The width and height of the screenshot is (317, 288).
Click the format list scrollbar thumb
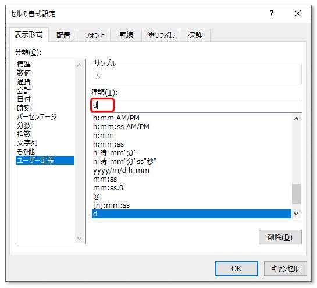point(297,194)
